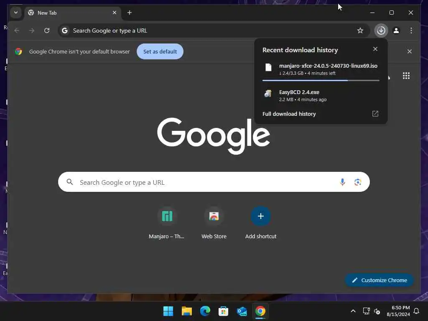Open a new tab with plus button
428x321 pixels.
point(130,13)
